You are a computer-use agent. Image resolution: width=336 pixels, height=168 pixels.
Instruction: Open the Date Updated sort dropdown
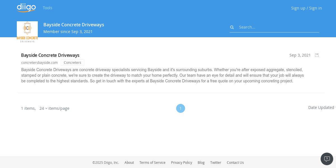[322, 108]
